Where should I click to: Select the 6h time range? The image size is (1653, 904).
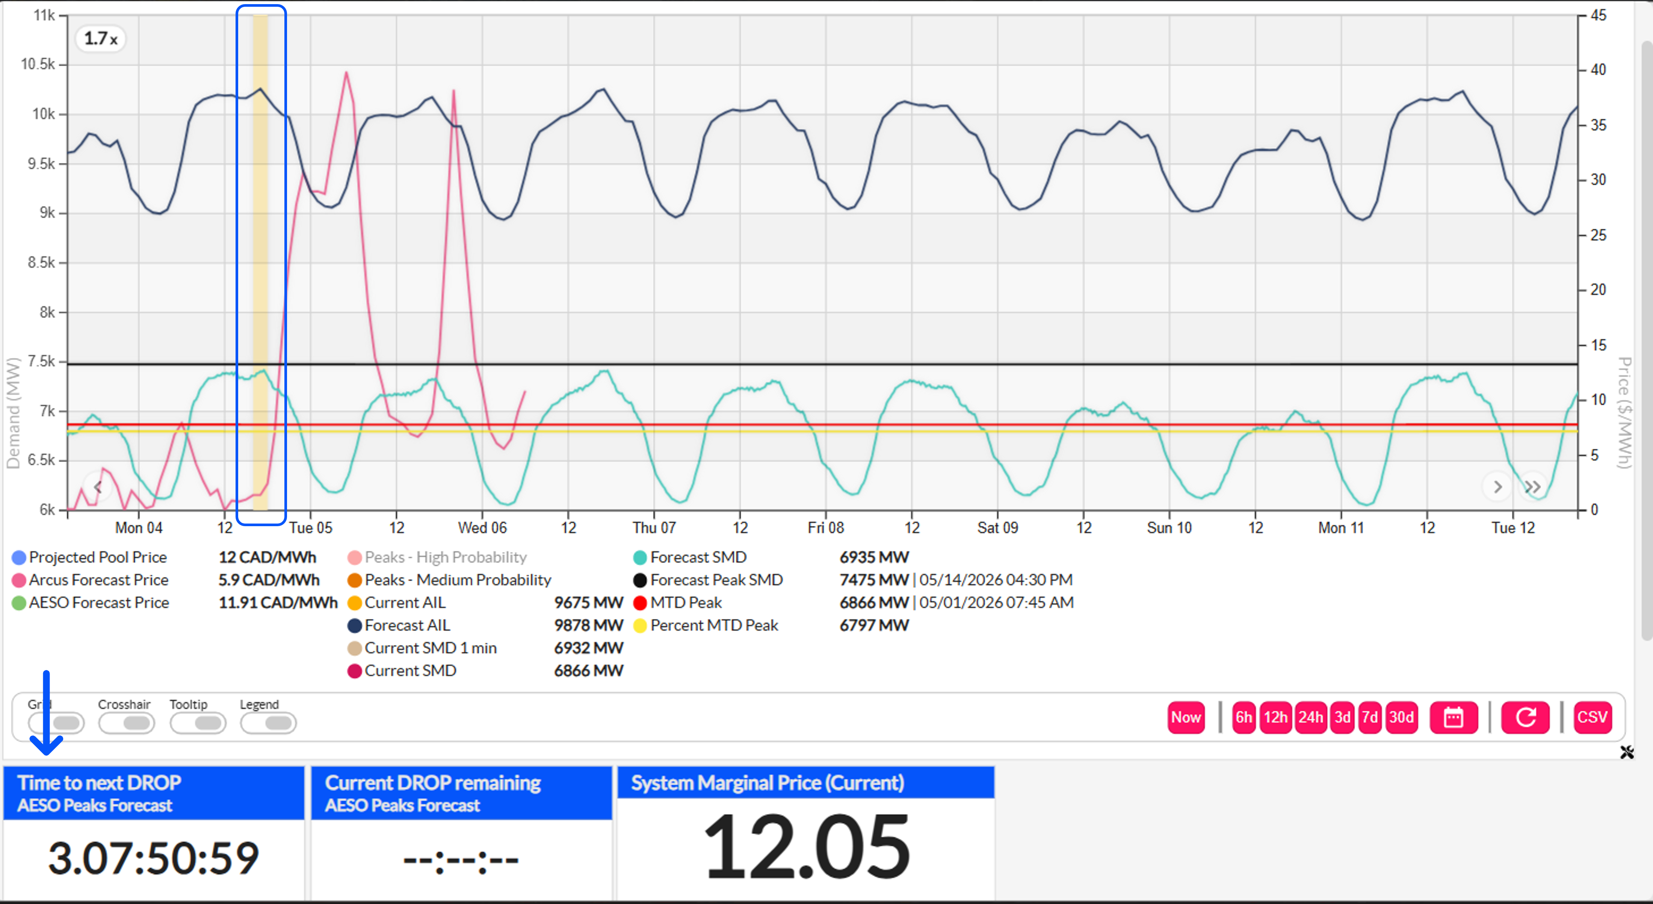click(x=1244, y=717)
